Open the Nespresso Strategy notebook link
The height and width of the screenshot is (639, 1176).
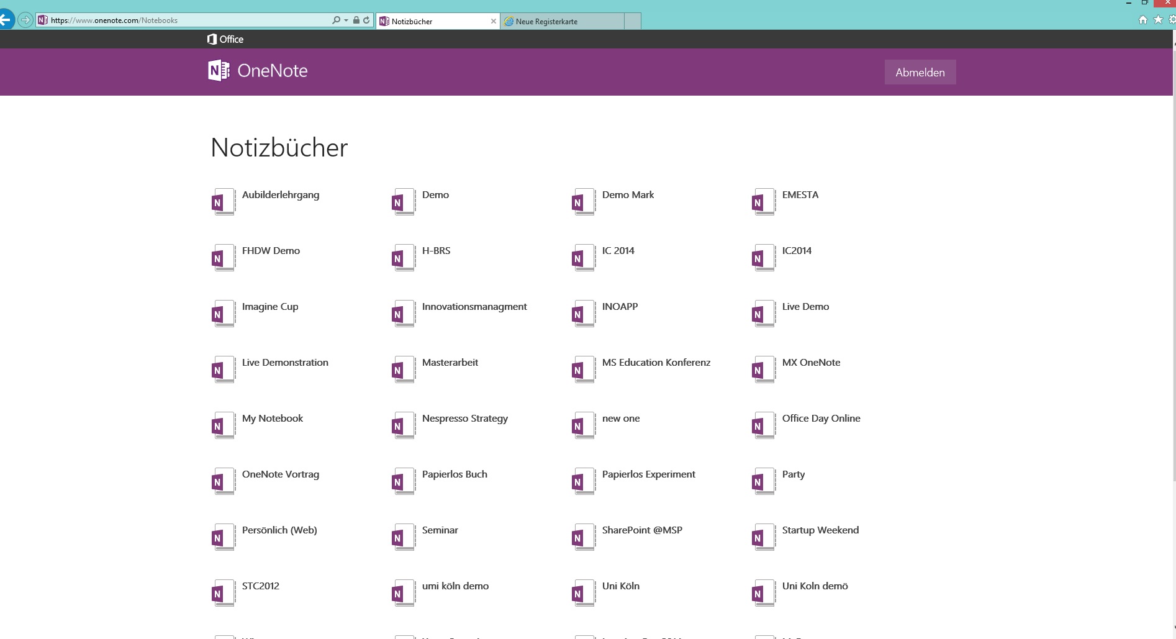(x=464, y=418)
